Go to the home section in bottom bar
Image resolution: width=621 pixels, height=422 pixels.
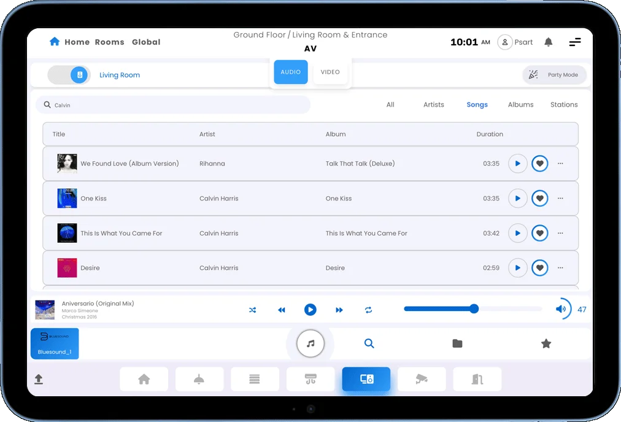pos(144,379)
